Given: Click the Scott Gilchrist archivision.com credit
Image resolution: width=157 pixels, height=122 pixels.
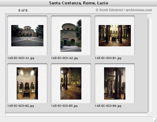Looking at the screenshot, I should click(x=124, y=10).
